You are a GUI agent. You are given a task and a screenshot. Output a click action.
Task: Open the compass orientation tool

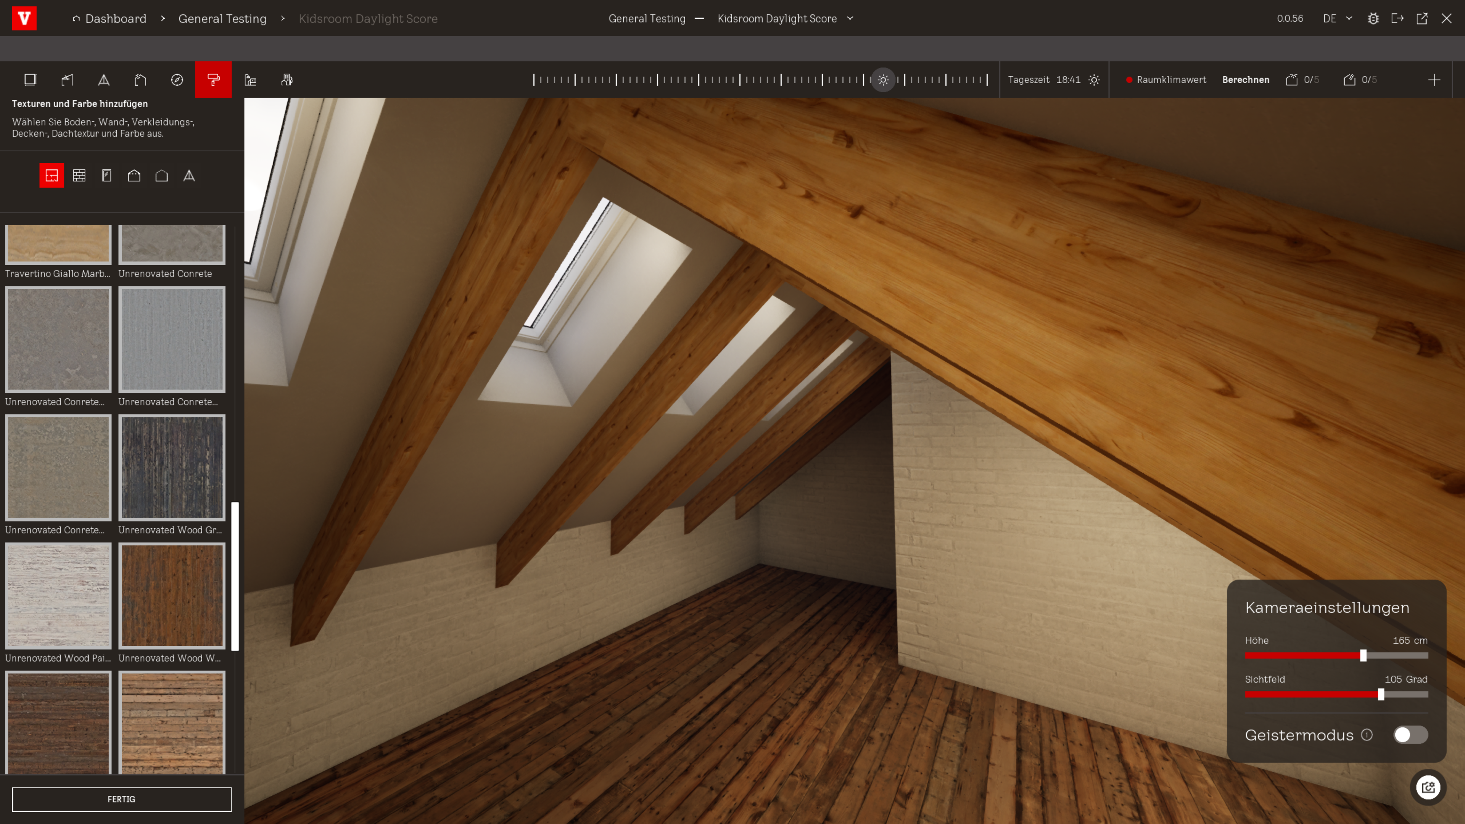[177, 80]
